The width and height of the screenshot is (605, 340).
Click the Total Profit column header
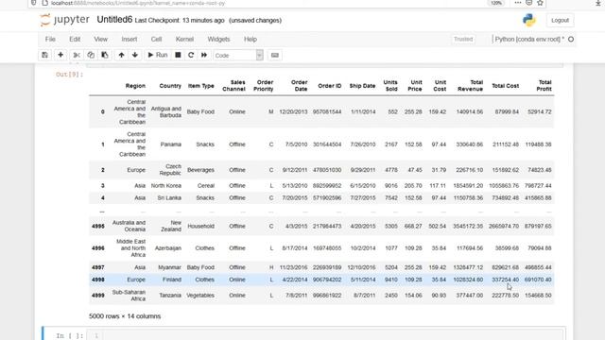pyautogui.click(x=544, y=86)
